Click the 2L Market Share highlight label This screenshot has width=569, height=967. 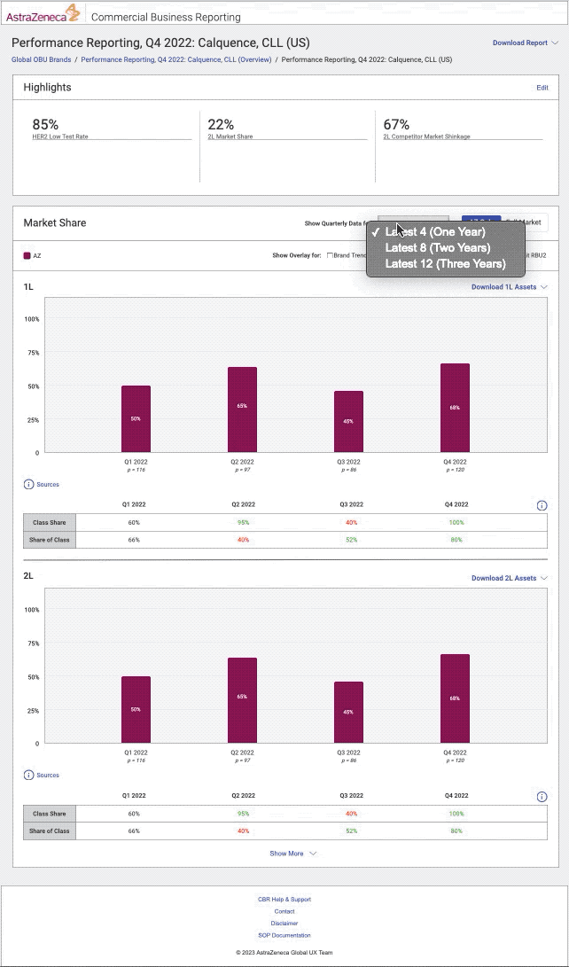click(x=230, y=136)
